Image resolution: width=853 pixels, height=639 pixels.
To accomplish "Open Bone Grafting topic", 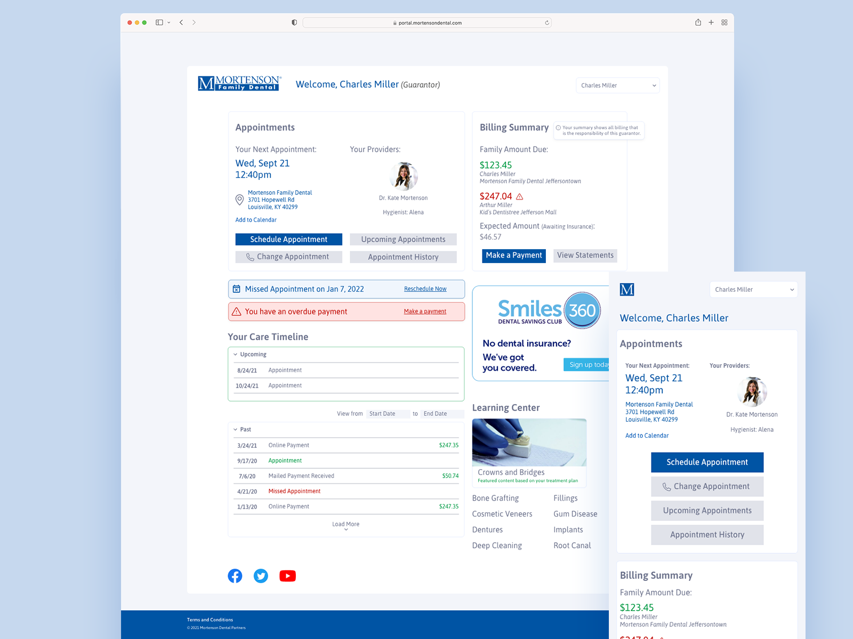I will pyautogui.click(x=495, y=498).
